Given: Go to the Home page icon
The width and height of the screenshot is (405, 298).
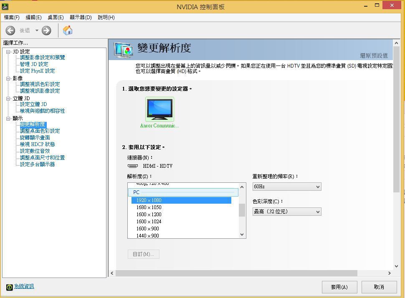Looking at the screenshot, I should point(68,30).
